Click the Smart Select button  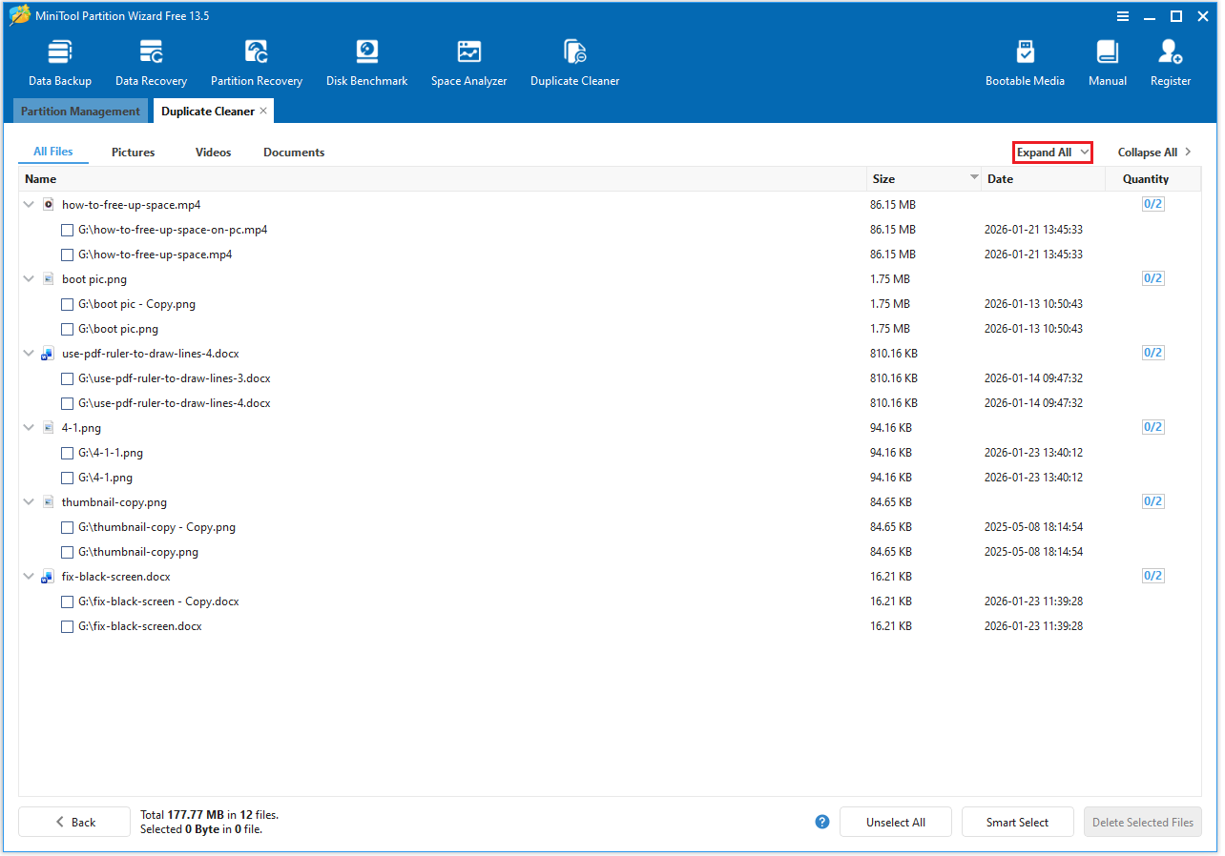click(1017, 822)
